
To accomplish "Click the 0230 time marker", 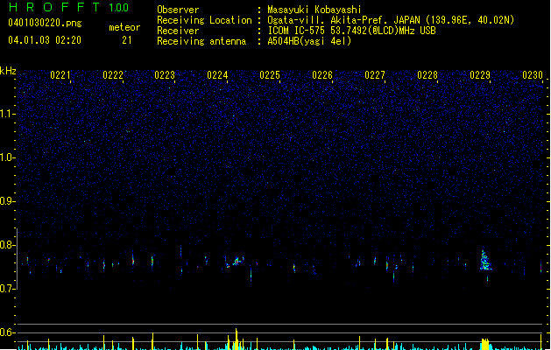I will (533, 75).
